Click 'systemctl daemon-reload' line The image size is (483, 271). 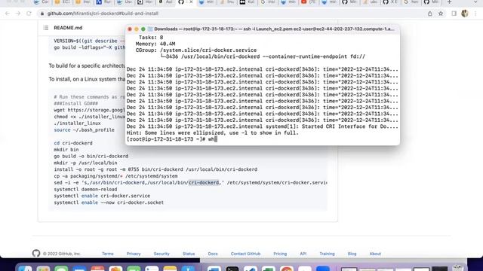(x=85, y=189)
